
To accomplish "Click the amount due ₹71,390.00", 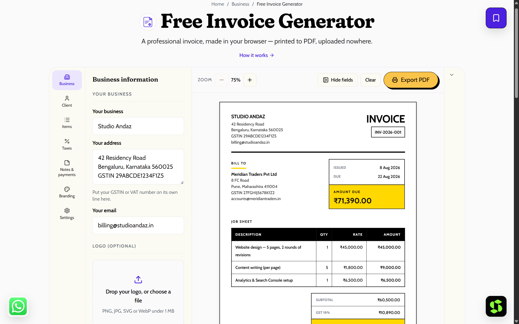I will click(352, 201).
